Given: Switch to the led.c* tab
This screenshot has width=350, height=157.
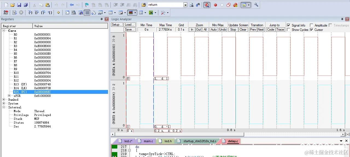Looking at the screenshot, I should (125, 141).
